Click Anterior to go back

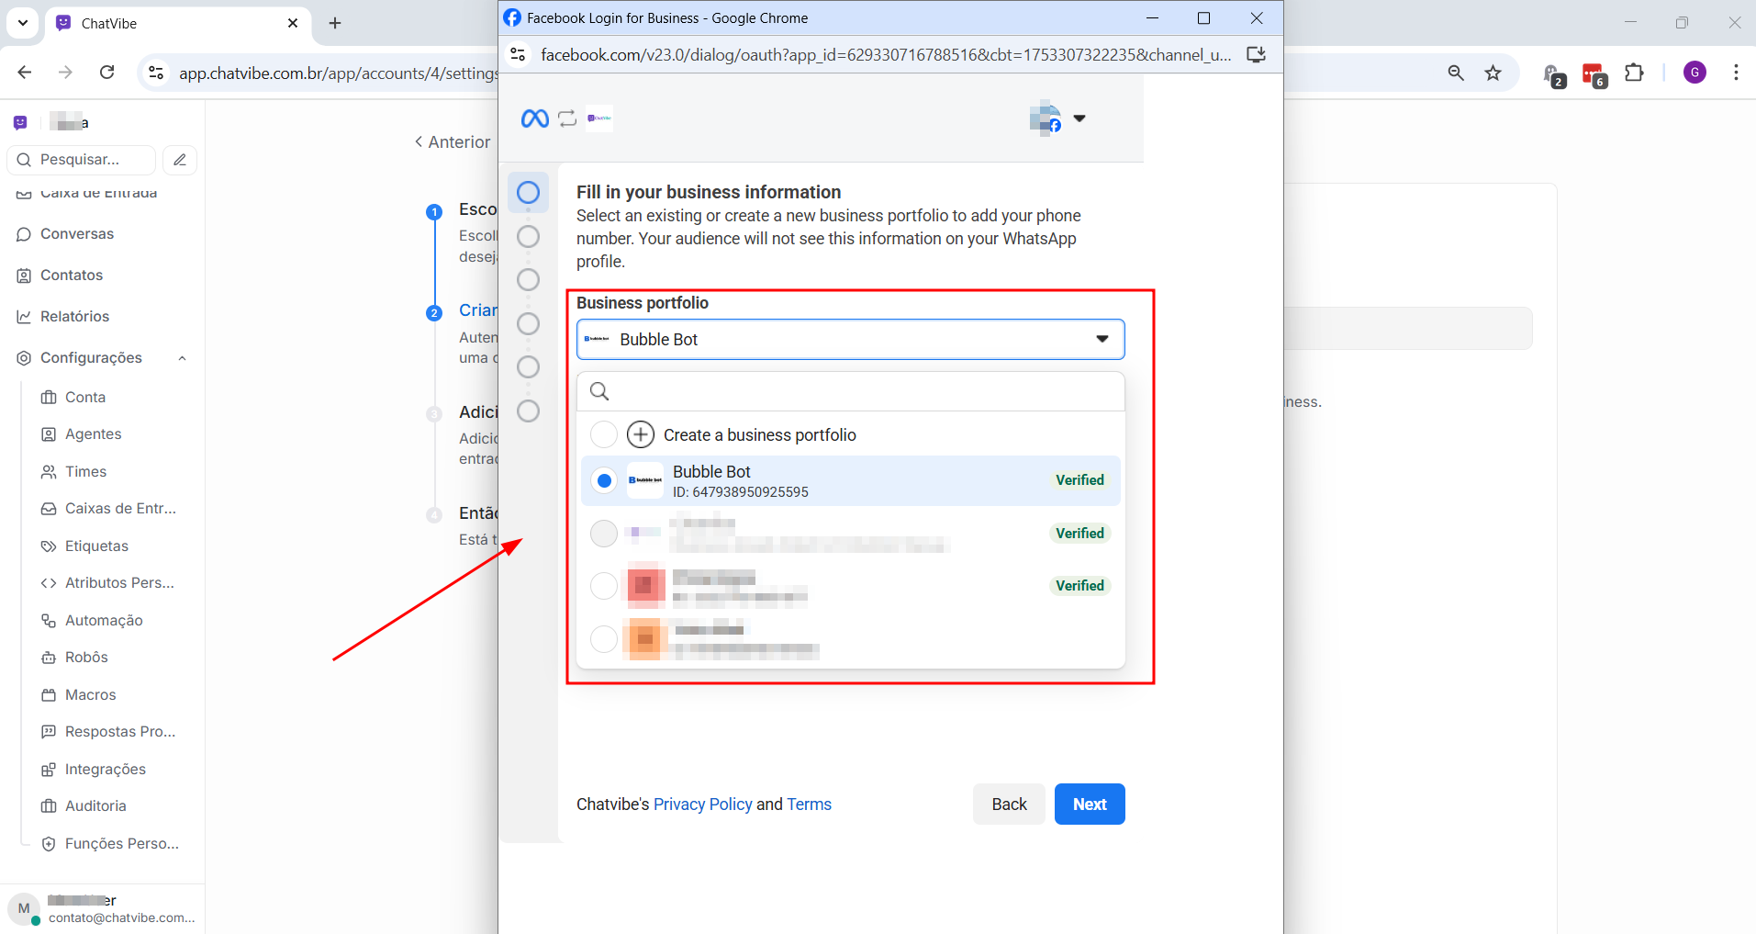tap(453, 142)
